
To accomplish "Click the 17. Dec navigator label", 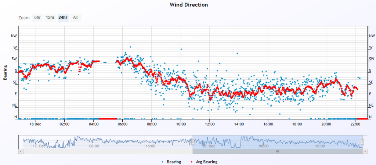I will pos(39,146).
